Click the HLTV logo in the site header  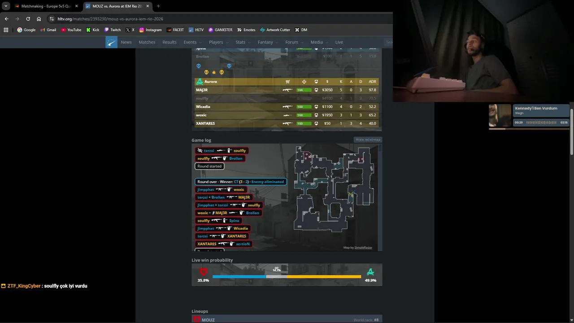(x=111, y=42)
